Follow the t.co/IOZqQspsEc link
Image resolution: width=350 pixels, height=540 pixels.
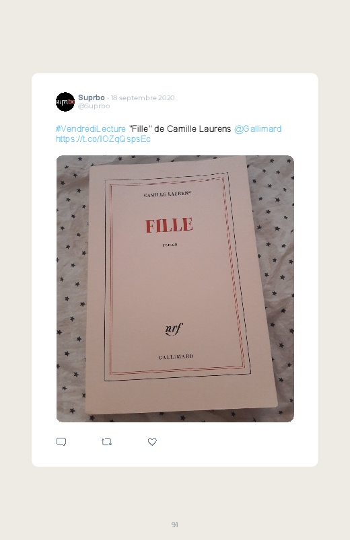tap(103, 139)
